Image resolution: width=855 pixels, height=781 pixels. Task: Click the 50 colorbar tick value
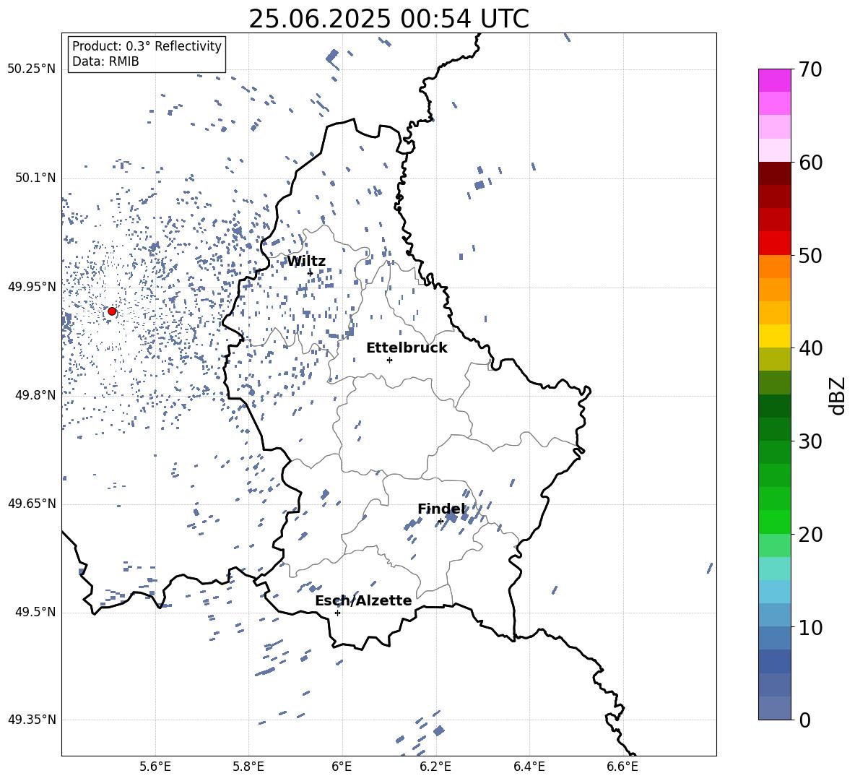(x=810, y=255)
